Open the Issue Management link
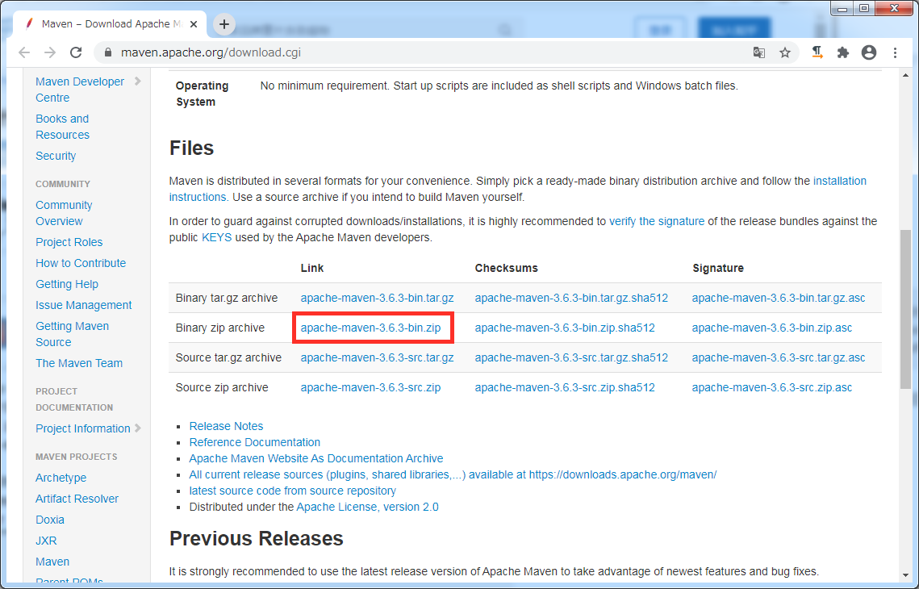The image size is (919, 589). point(84,305)
